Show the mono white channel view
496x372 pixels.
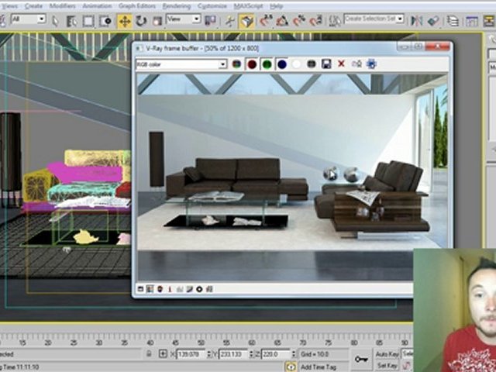point(297,64)
